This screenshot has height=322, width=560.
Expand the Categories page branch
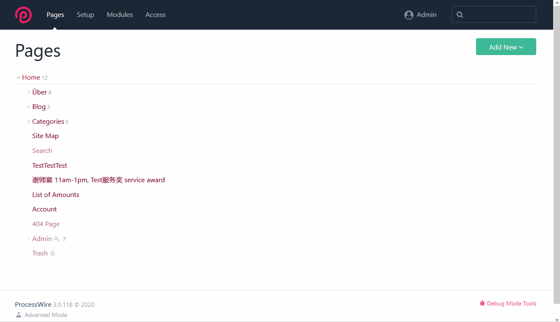pos(28,122)
